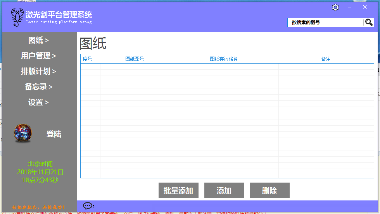The image size is (380, 214).
Task: Click the 备注 column header
Action: (x=326, y=59)
